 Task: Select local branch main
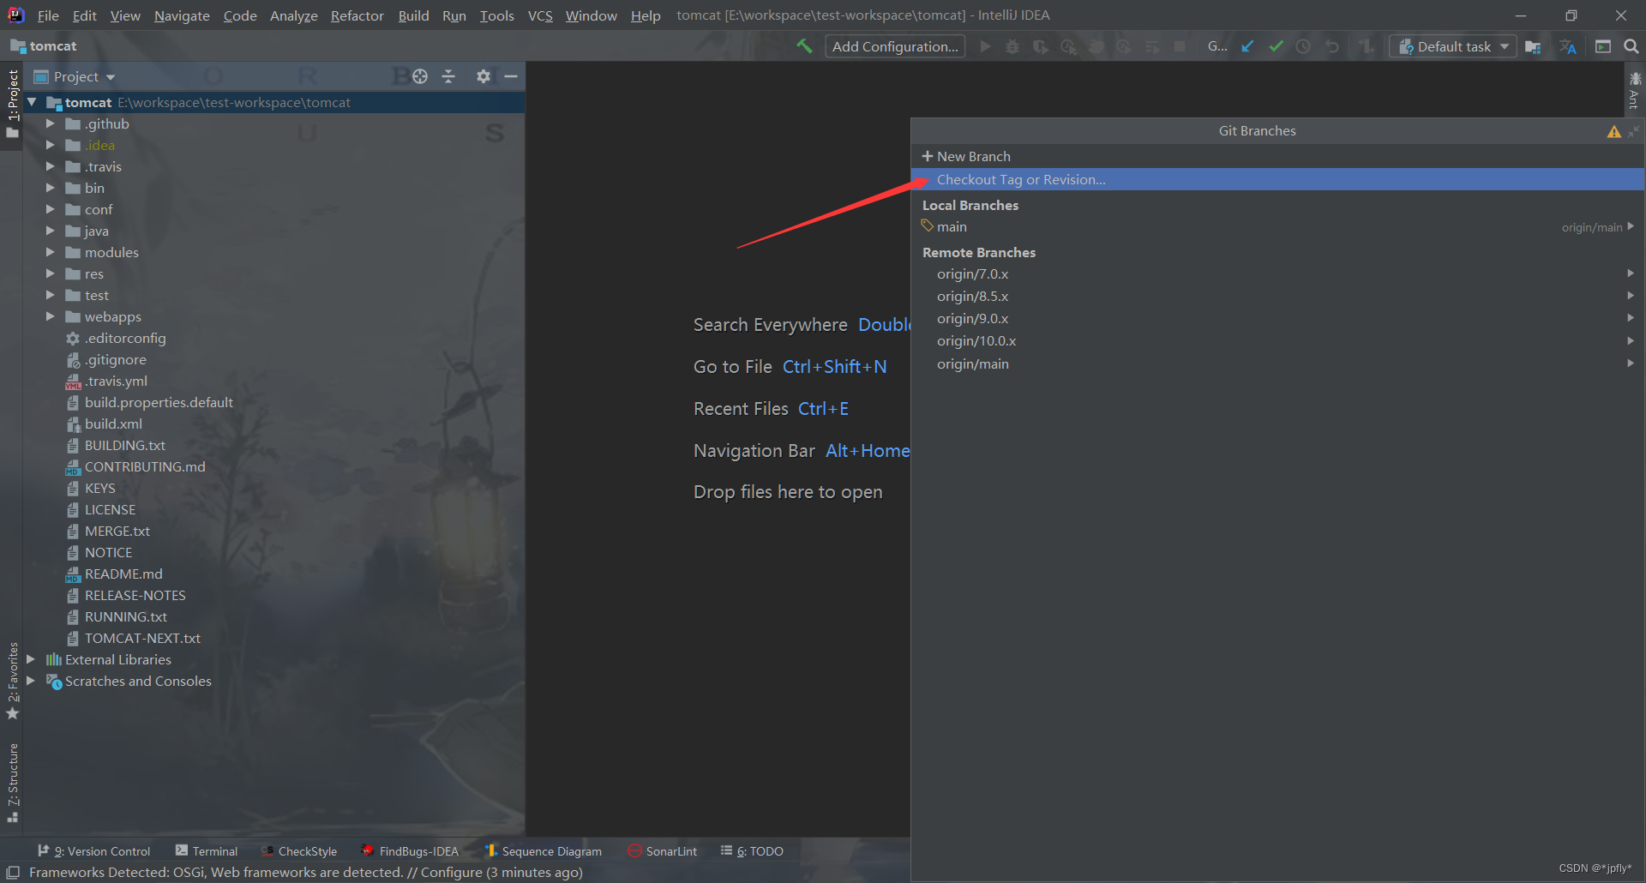[x=1277, y=226]
